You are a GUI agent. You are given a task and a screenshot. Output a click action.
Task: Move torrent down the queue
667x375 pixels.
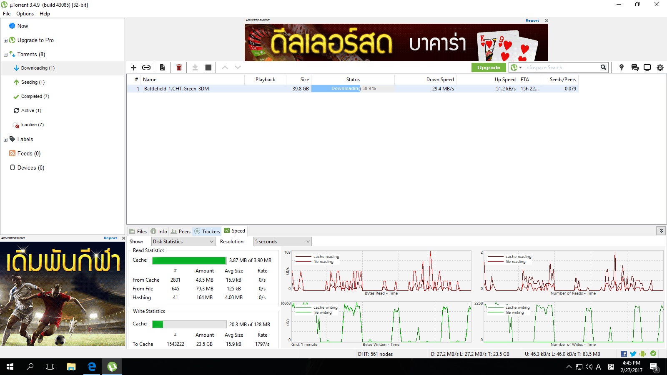click(x=238, y=67)
